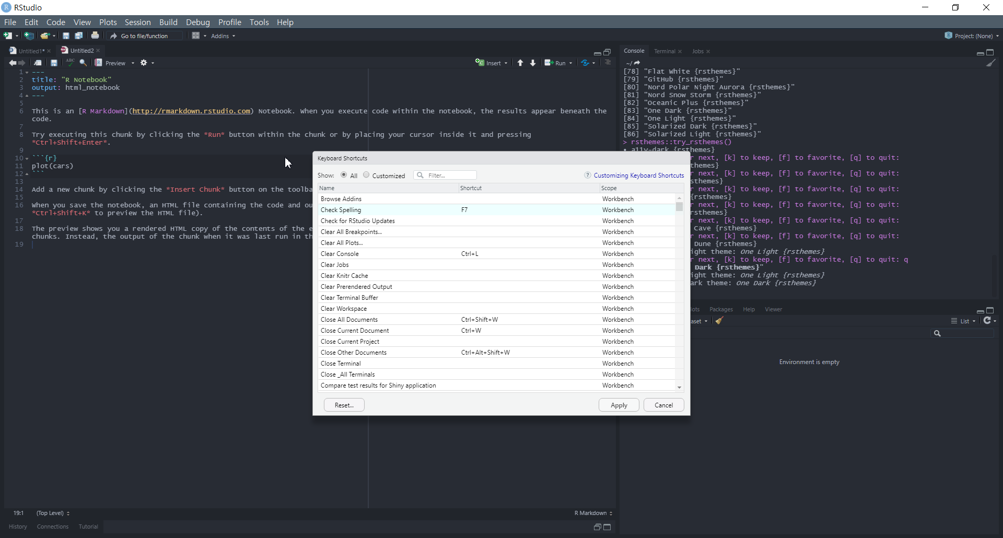Screen dimensions: 1003x538
Task: Open document options gear icon
Action: [144, 63]
